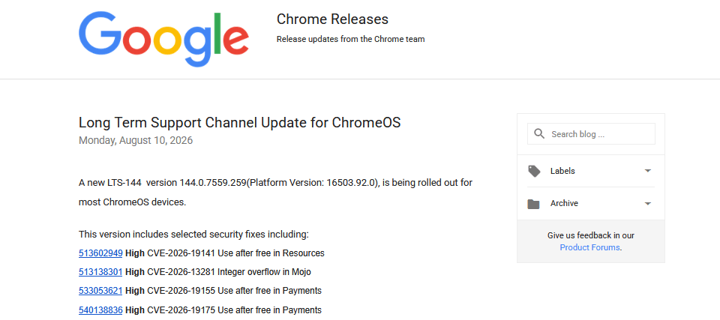Click the Google logo
The height and width of the screenshot is (320, 720).
tap(164, 39)
